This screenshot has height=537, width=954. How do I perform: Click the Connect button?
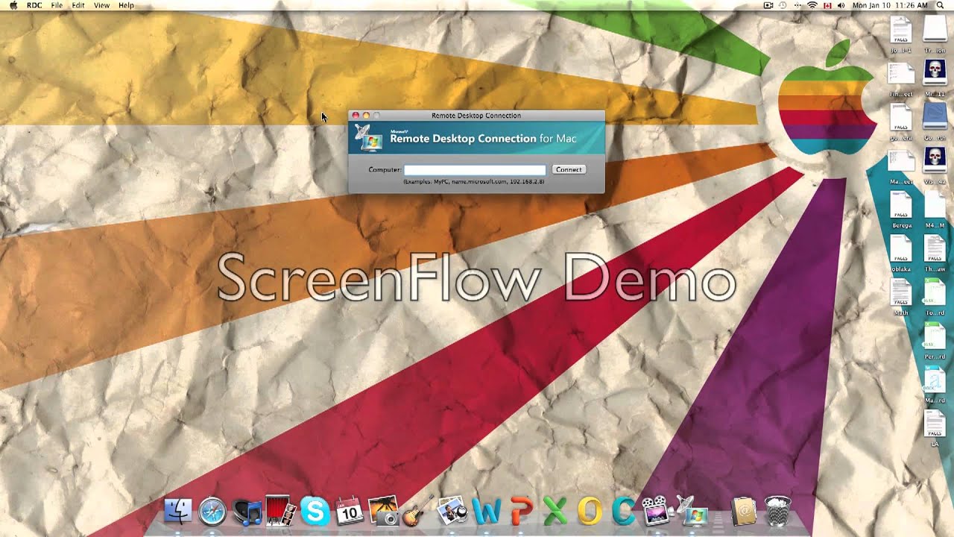tap(569, 169)
